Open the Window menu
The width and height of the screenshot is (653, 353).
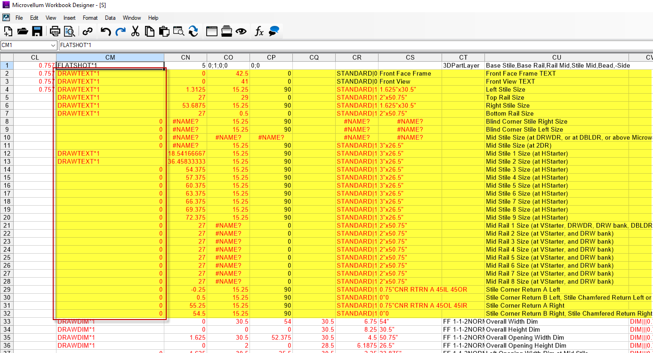[132, 18]
